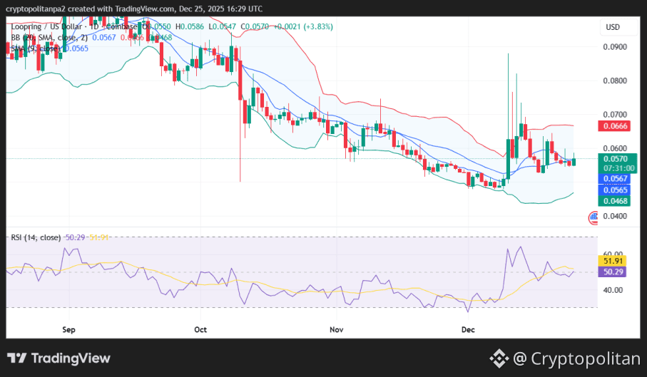647x377 pixels.
Task: Click the 0.0900 price axis tick
Action: pyautogui.click(x=615, y=47)
